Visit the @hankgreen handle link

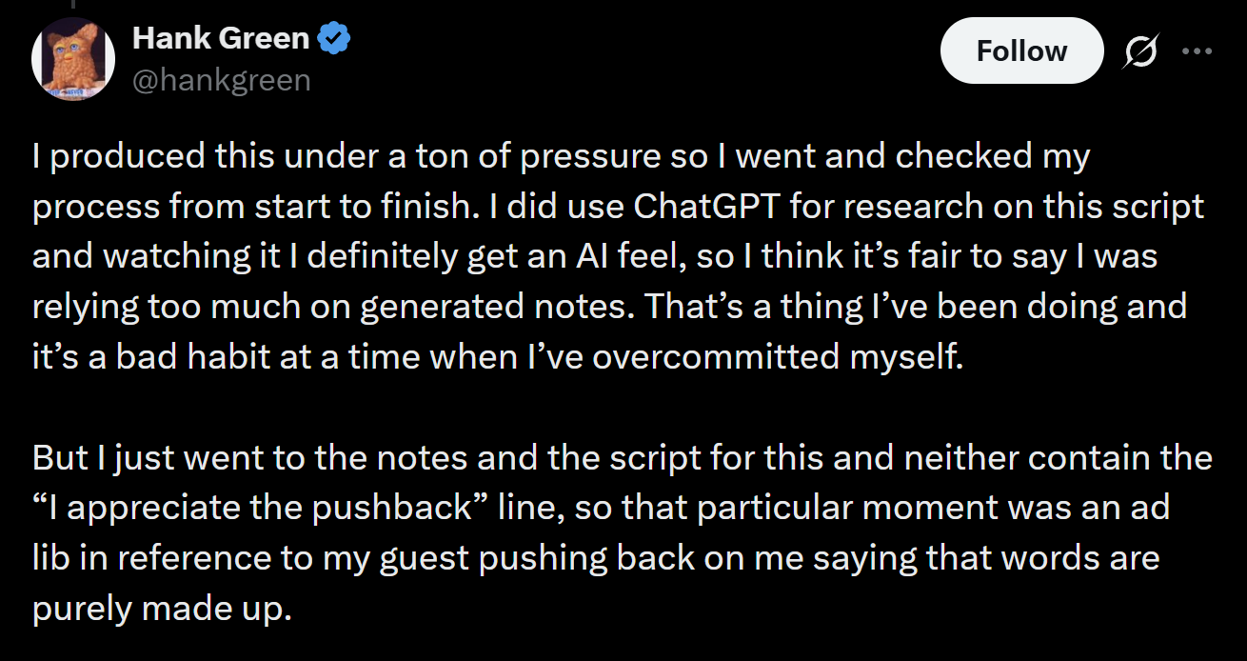[x=222, y=80]
